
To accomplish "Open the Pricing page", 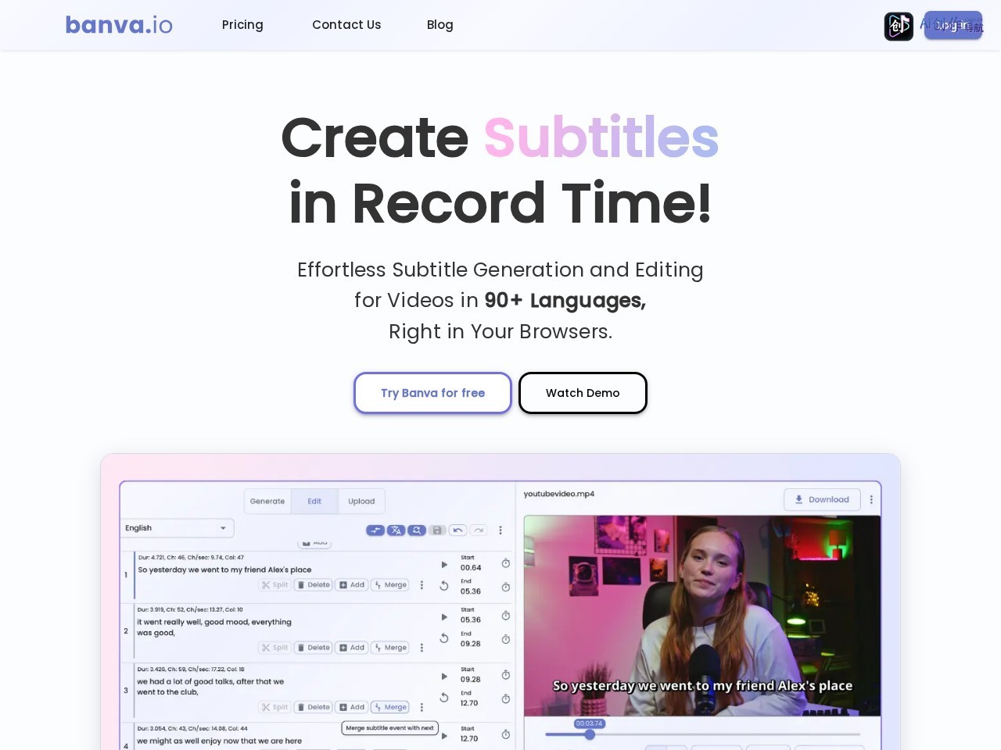I will 242,25.
